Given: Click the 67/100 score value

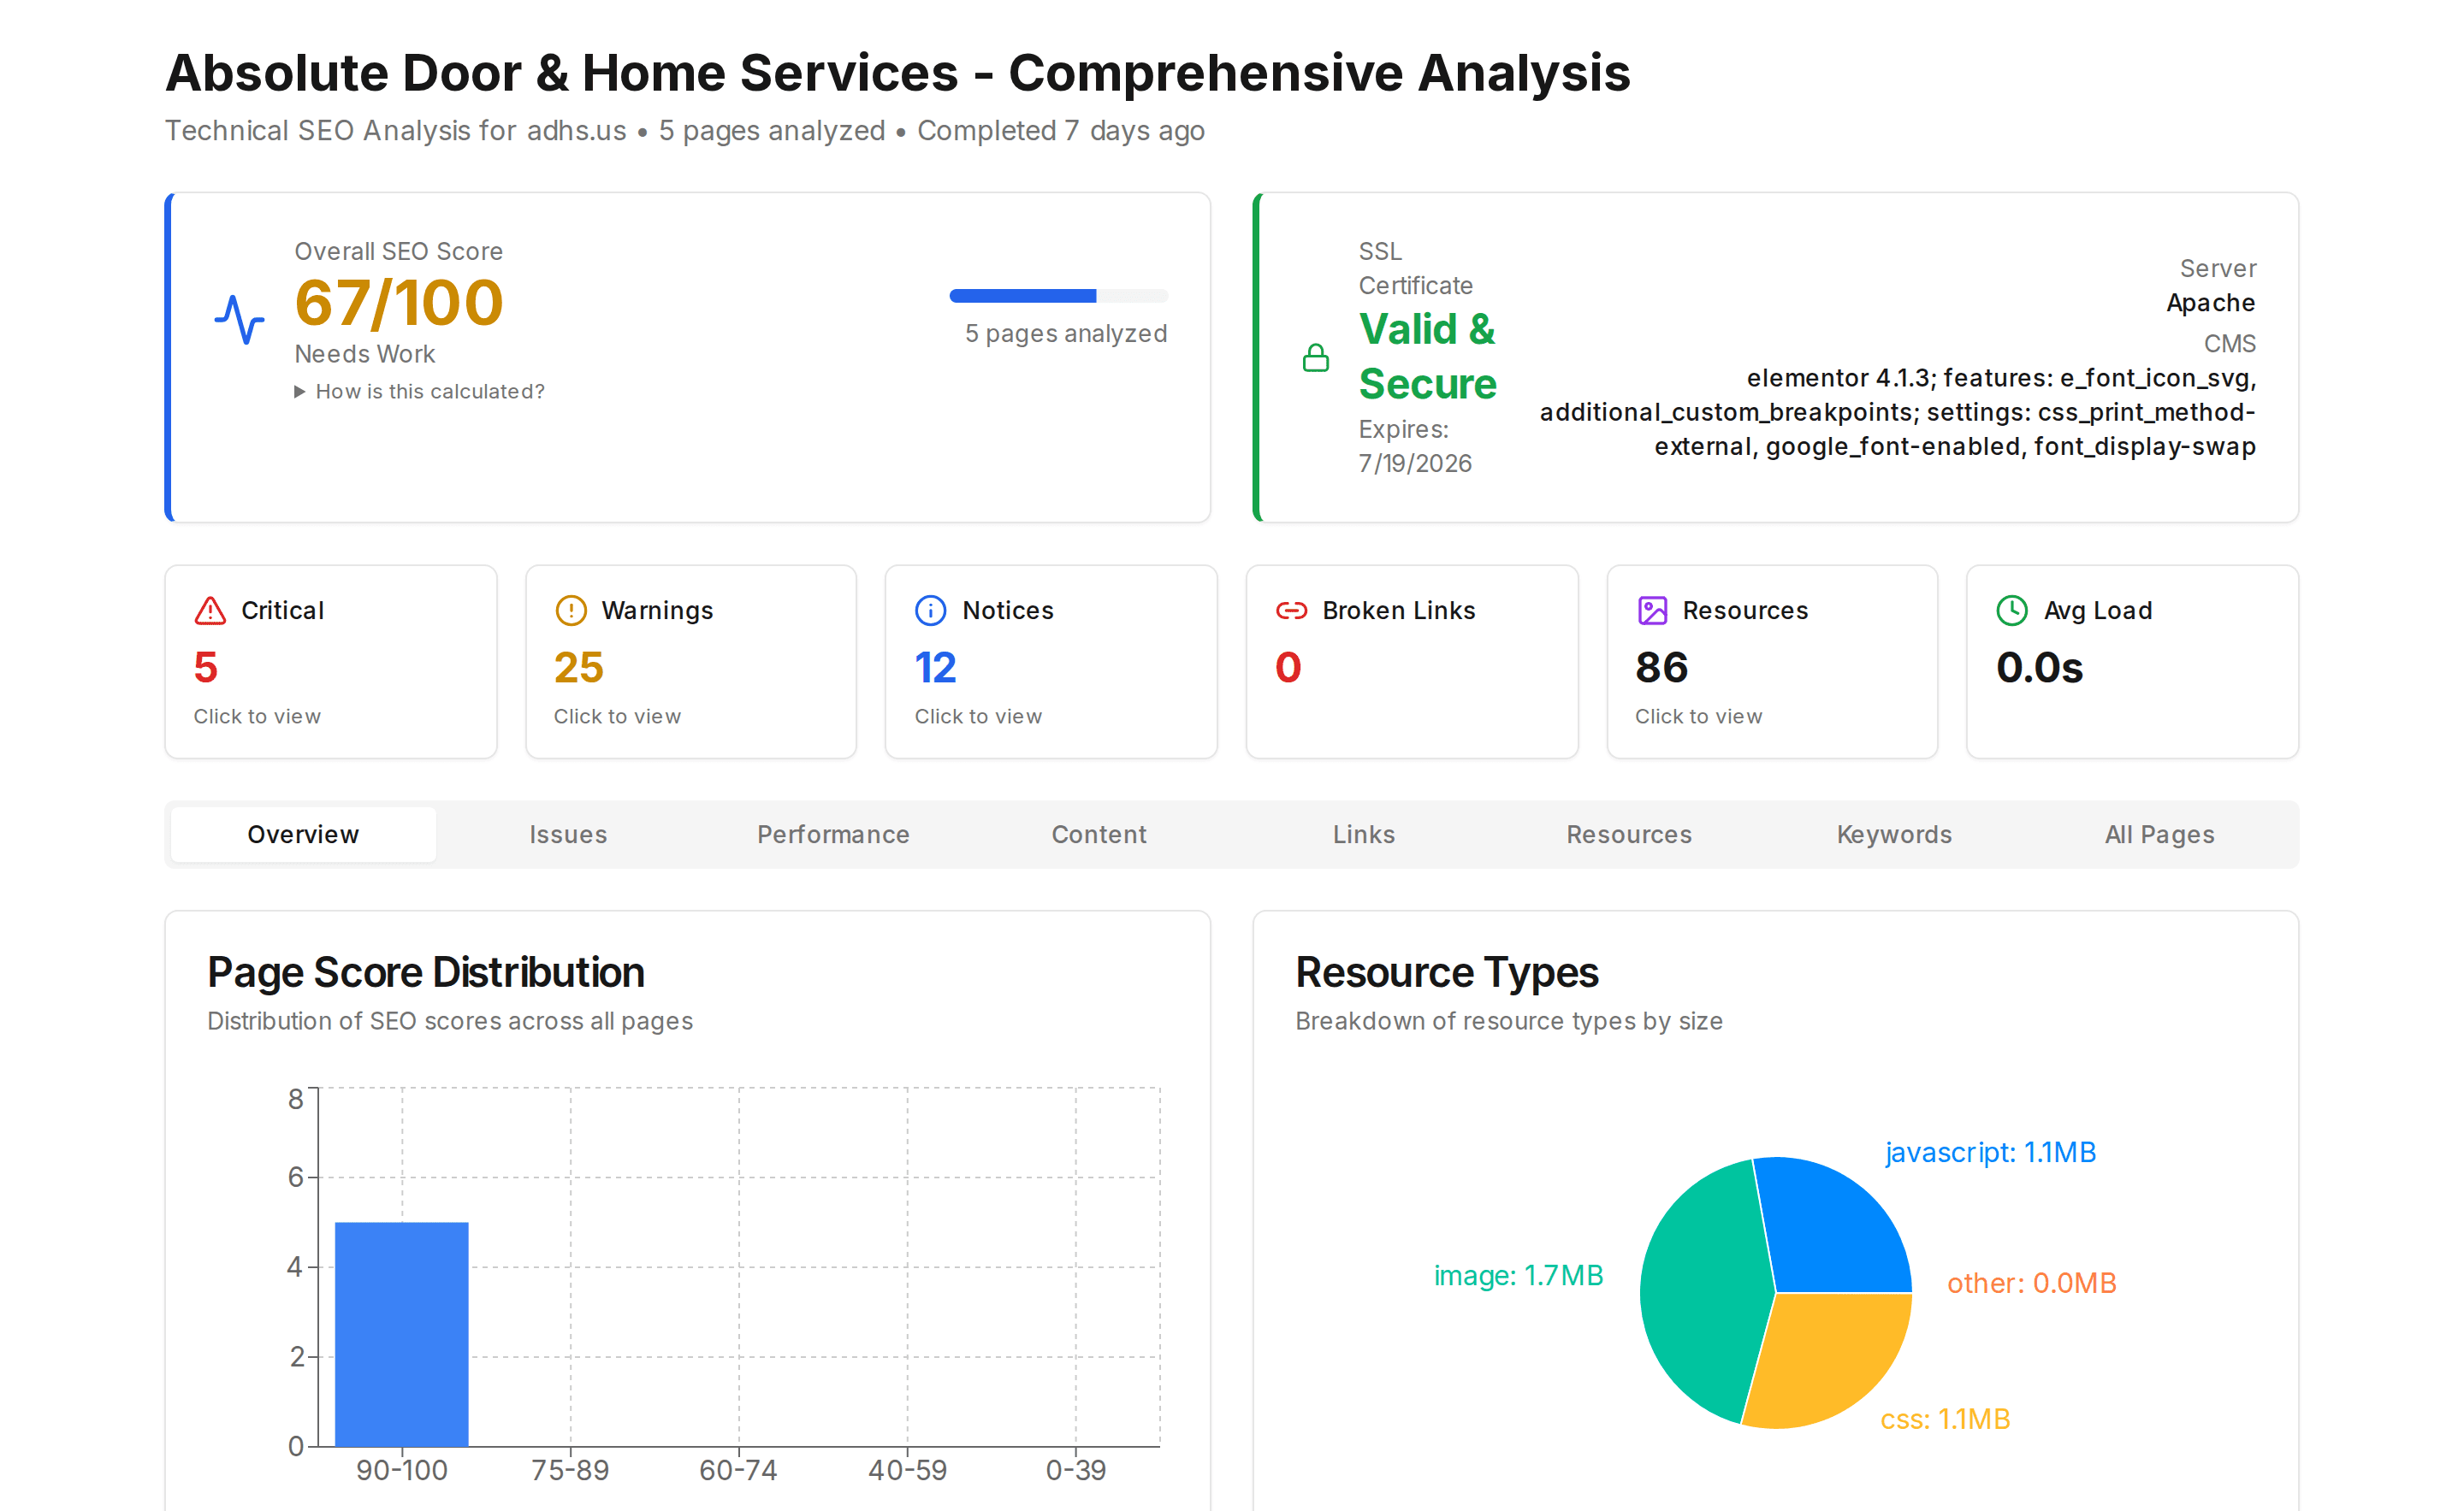Looking at the screenshot, I should coord(399,303).
